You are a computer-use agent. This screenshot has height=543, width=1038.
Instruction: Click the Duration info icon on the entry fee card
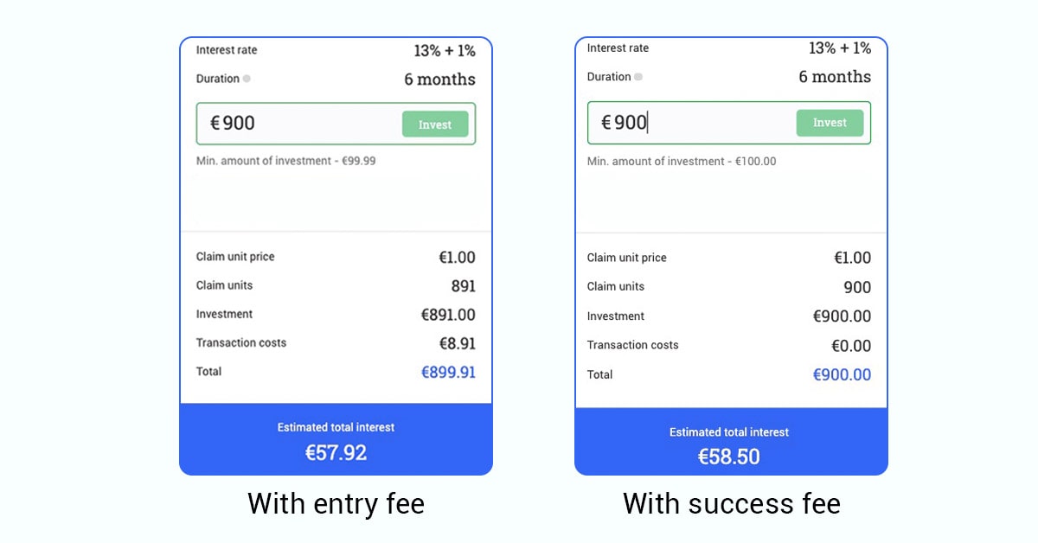247,79
